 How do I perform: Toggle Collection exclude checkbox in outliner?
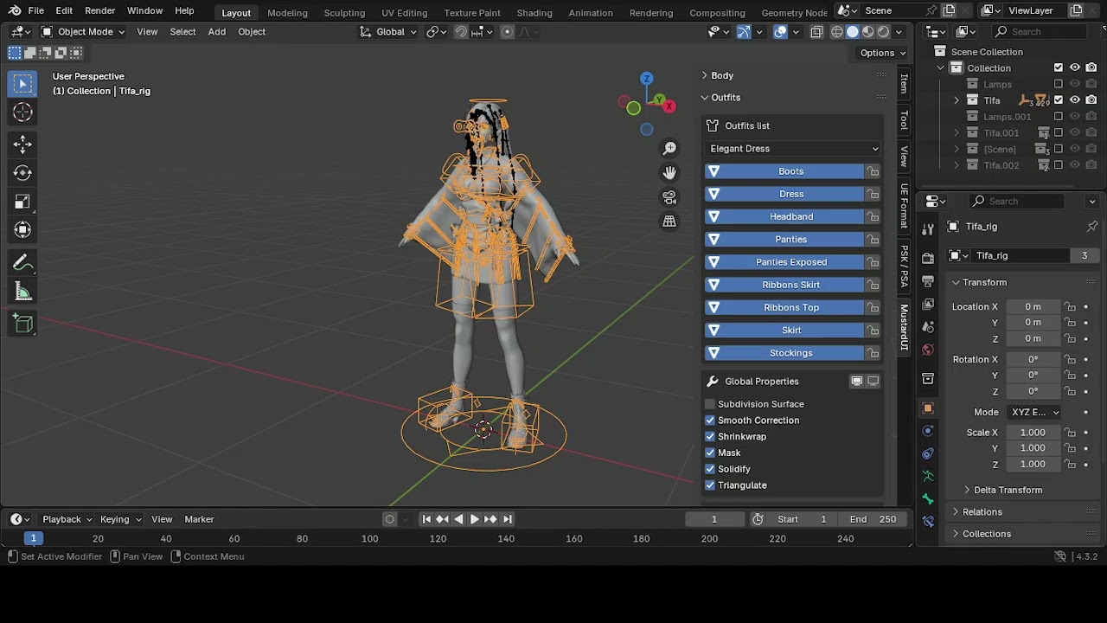point(1059,67)
